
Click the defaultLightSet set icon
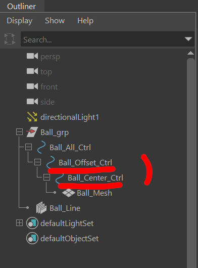point(32,223)
